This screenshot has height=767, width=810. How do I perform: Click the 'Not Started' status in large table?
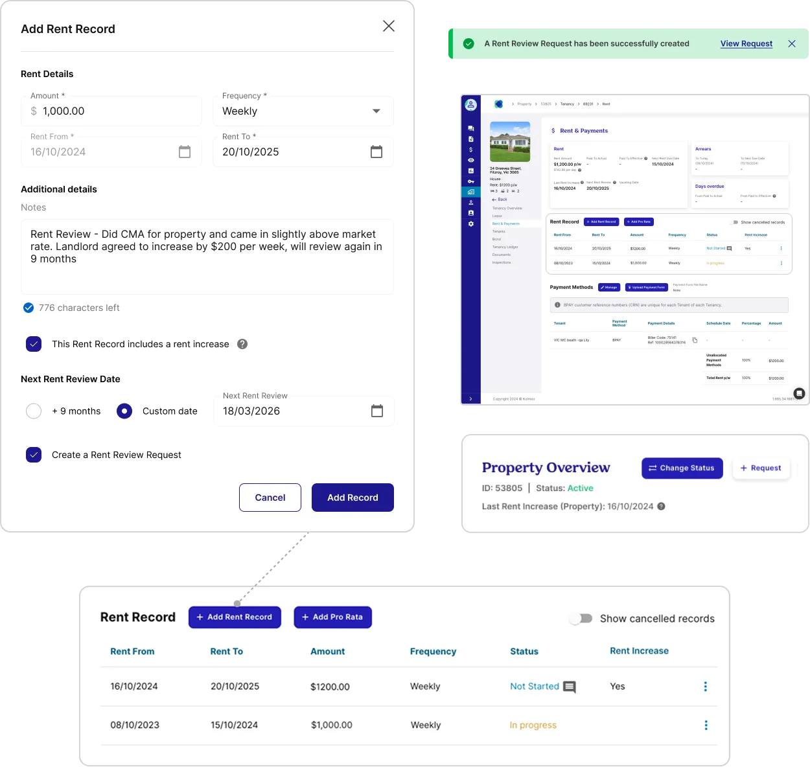(x=535, y=687)
